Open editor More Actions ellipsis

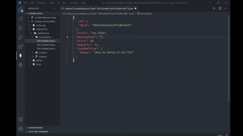point(226,8)
